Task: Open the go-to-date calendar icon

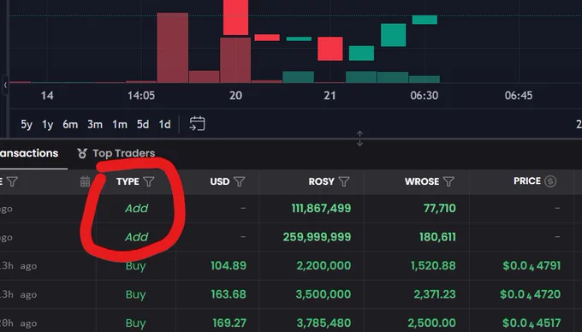Action: pyautogui.click(x=197, y=124)
